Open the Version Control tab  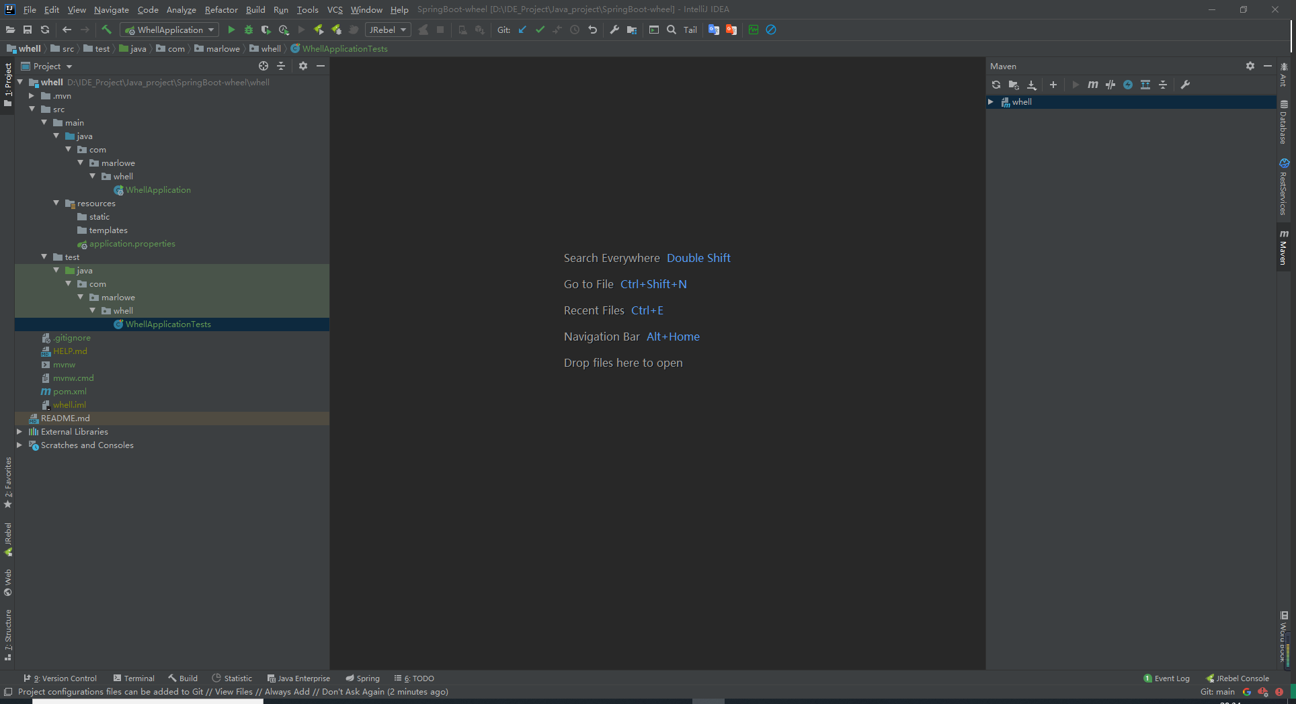[x=60, y=678]
